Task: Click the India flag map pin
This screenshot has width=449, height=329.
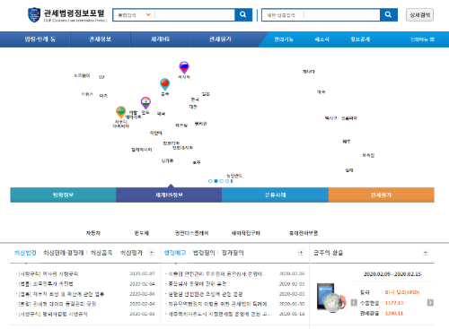Action: click(x=145, y=103)
